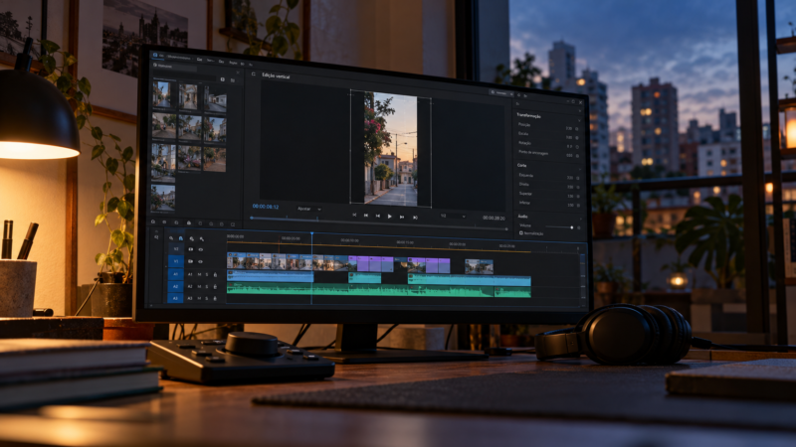Toggle sync lock icon on track V2
Viewport: 796px width, 447px height.
coord(190,249)
